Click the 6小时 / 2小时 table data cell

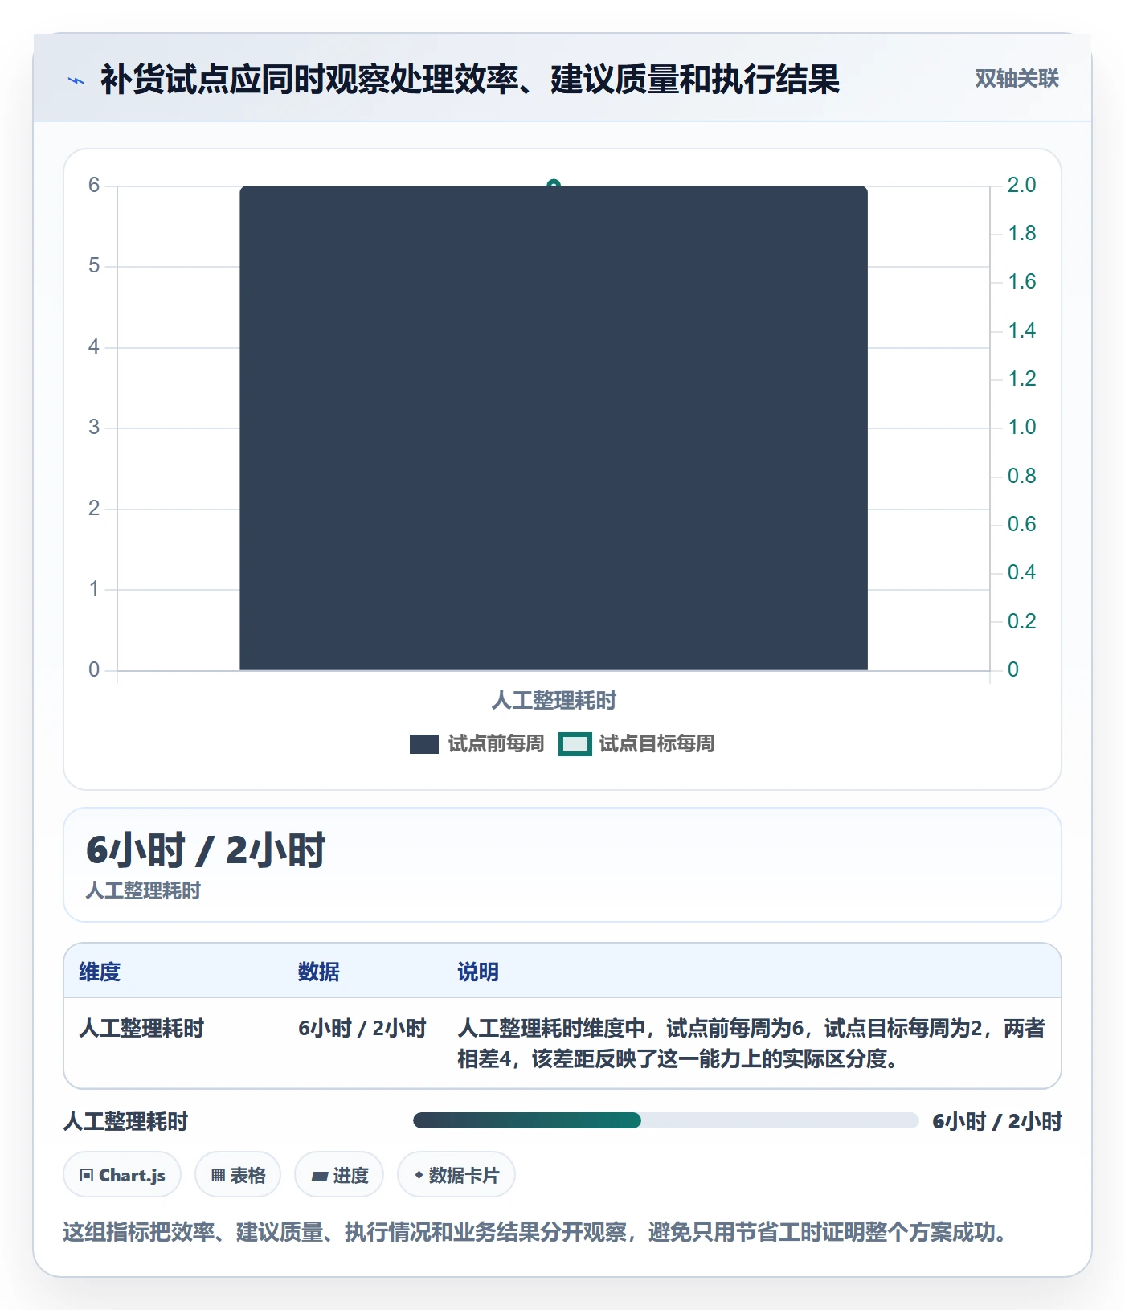(362, 1028)
